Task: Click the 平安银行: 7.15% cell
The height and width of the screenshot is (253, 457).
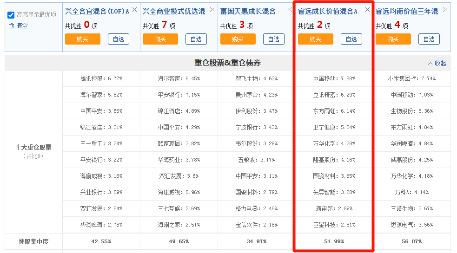Action: click(179, 95)
